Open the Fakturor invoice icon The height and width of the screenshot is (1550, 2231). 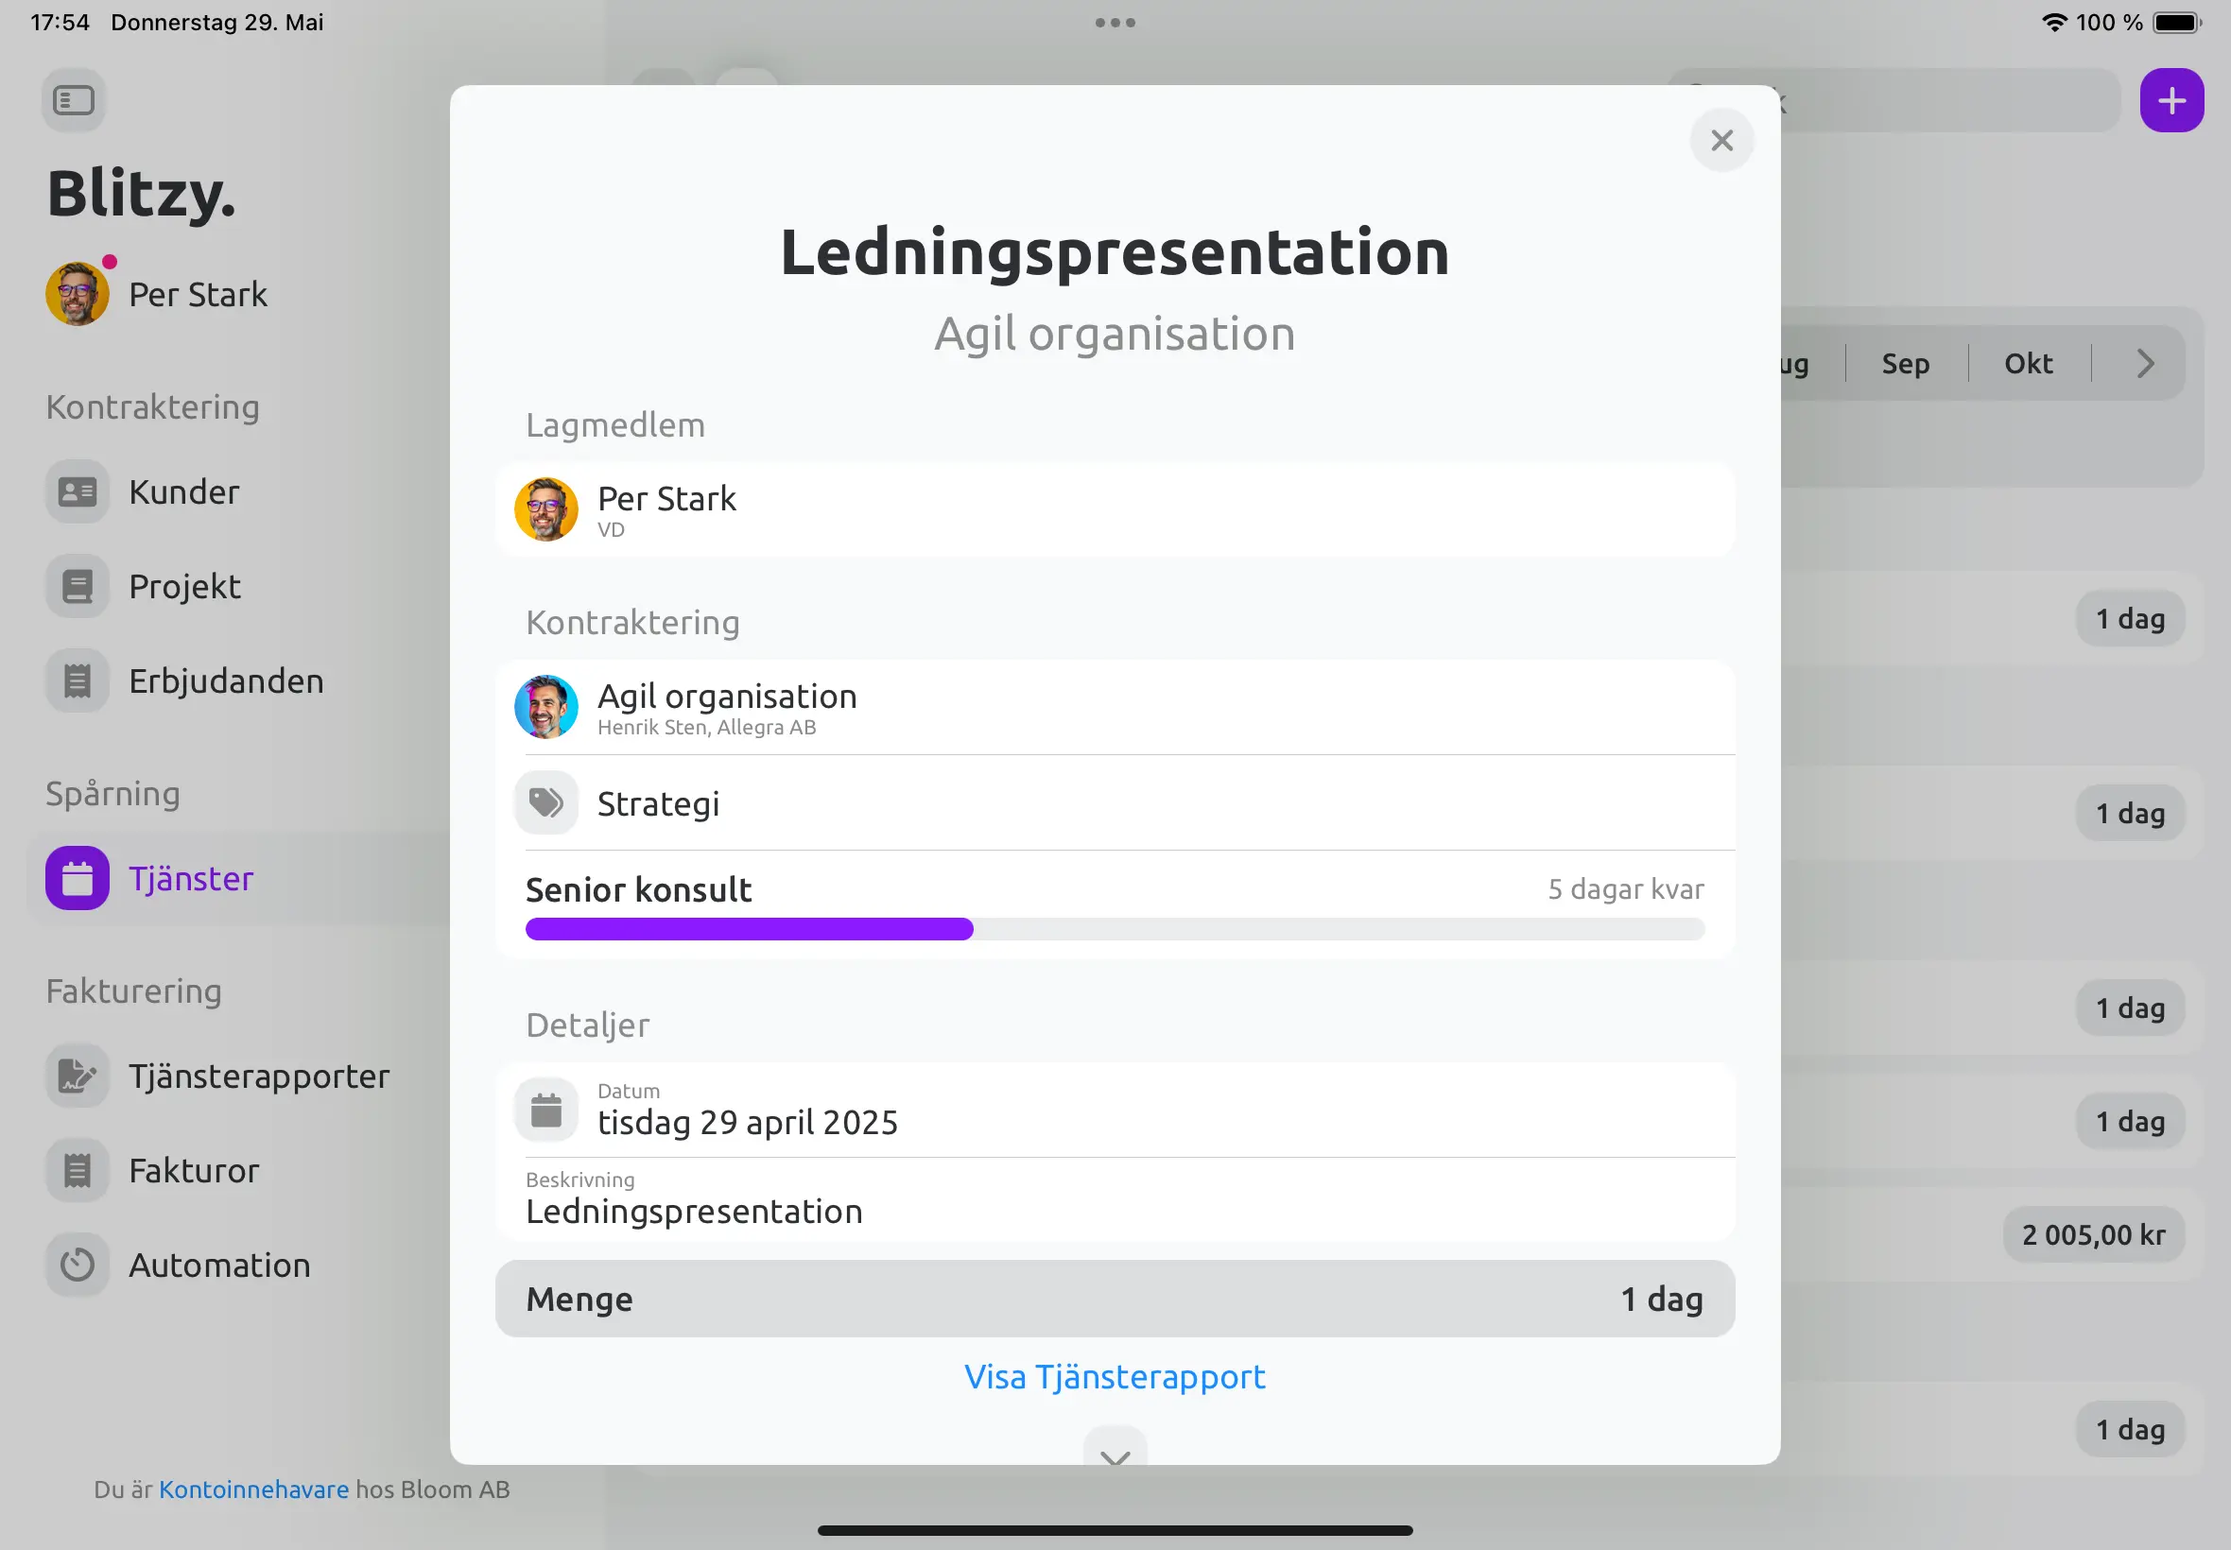click(78, 1169)
